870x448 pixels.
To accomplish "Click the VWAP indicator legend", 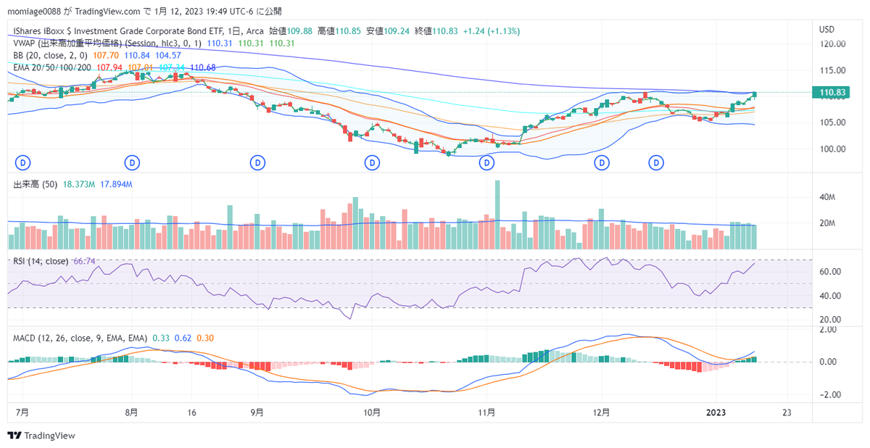I will point(108,43).
